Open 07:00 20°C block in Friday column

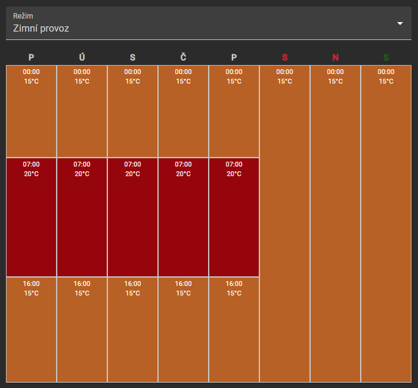tap(234, 217)
